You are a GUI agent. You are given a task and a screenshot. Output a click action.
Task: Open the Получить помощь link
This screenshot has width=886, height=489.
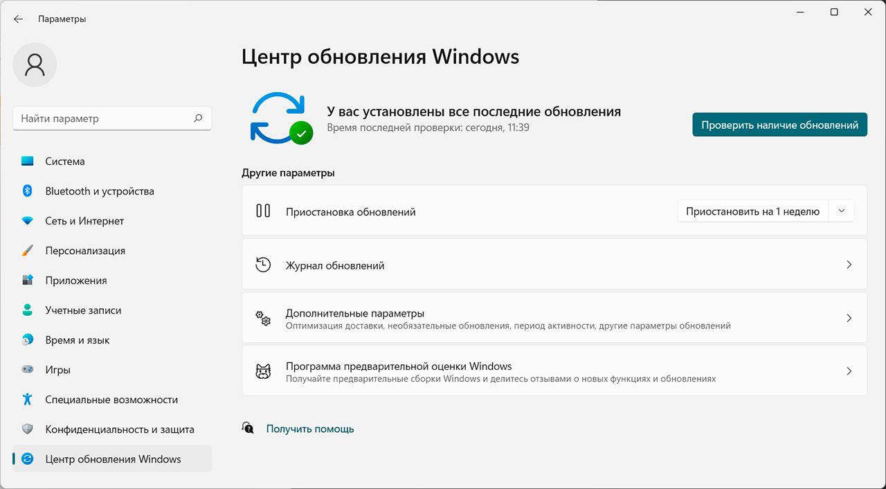point(310,429)
